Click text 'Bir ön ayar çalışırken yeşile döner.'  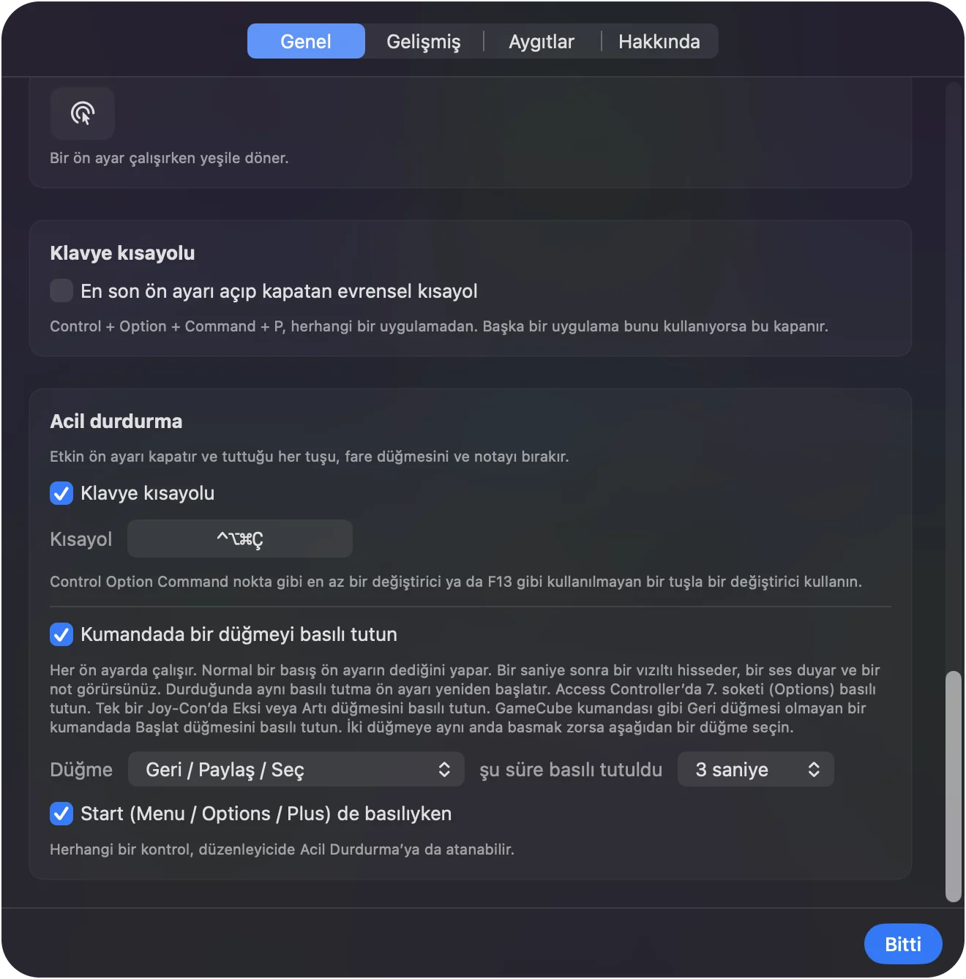[169, 158]
